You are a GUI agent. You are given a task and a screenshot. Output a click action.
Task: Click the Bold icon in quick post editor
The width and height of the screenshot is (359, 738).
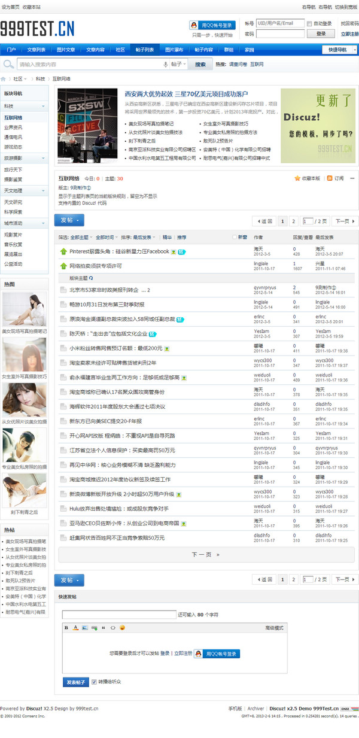point(67,627)
